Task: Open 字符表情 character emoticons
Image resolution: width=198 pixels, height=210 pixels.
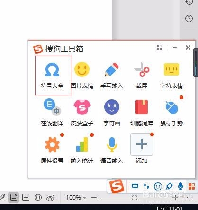Action: click(171, 75)
